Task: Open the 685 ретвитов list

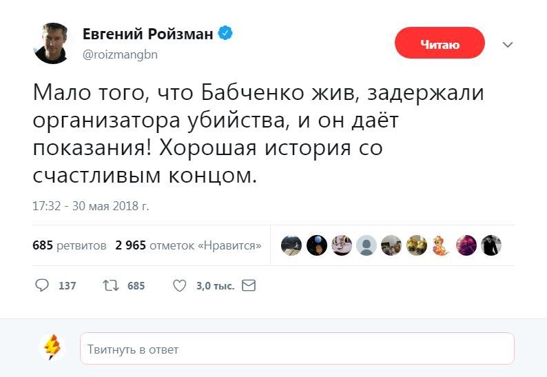Action: (x=69, y=245)
